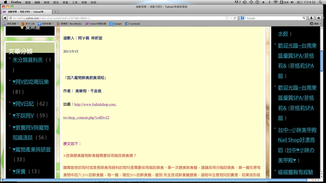Click the Bluetooth menu bar icon
Image resolution: width=326 pixels, height=183 pixels.
[269, 2]
